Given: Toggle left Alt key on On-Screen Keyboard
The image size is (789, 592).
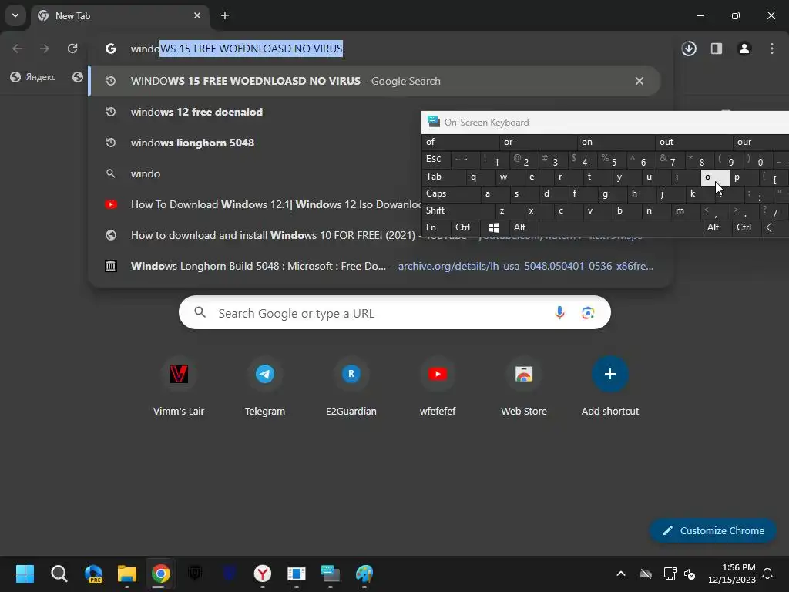Looking at the screenshot, I should (x=523, y=227).
